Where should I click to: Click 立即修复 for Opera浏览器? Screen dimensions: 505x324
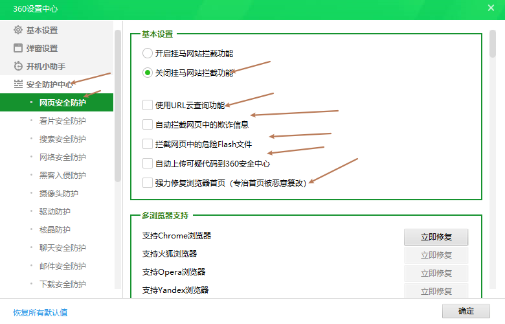pos(436,273)
